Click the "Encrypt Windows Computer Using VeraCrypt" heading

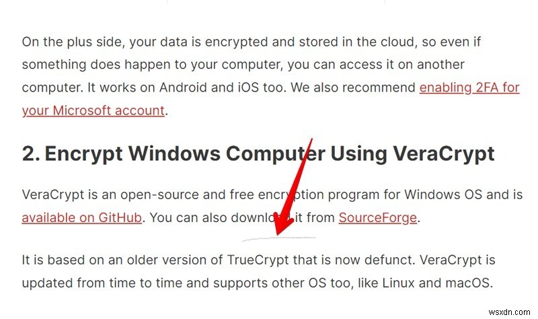(258, 154)
